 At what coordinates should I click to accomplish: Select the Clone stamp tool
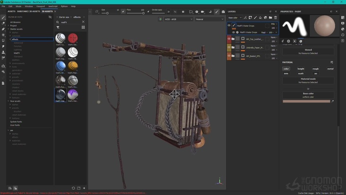[x=3, y=52]
